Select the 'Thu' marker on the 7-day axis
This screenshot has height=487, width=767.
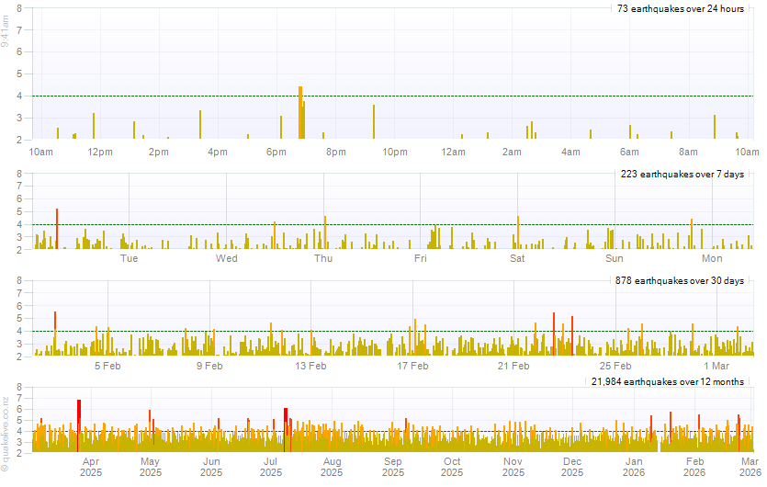point(323,258)
